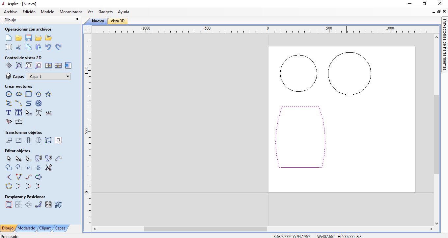Click the Copy icon under Operaciones con archivos
Viewport: 448px width, 238px height.
[29, 47]
